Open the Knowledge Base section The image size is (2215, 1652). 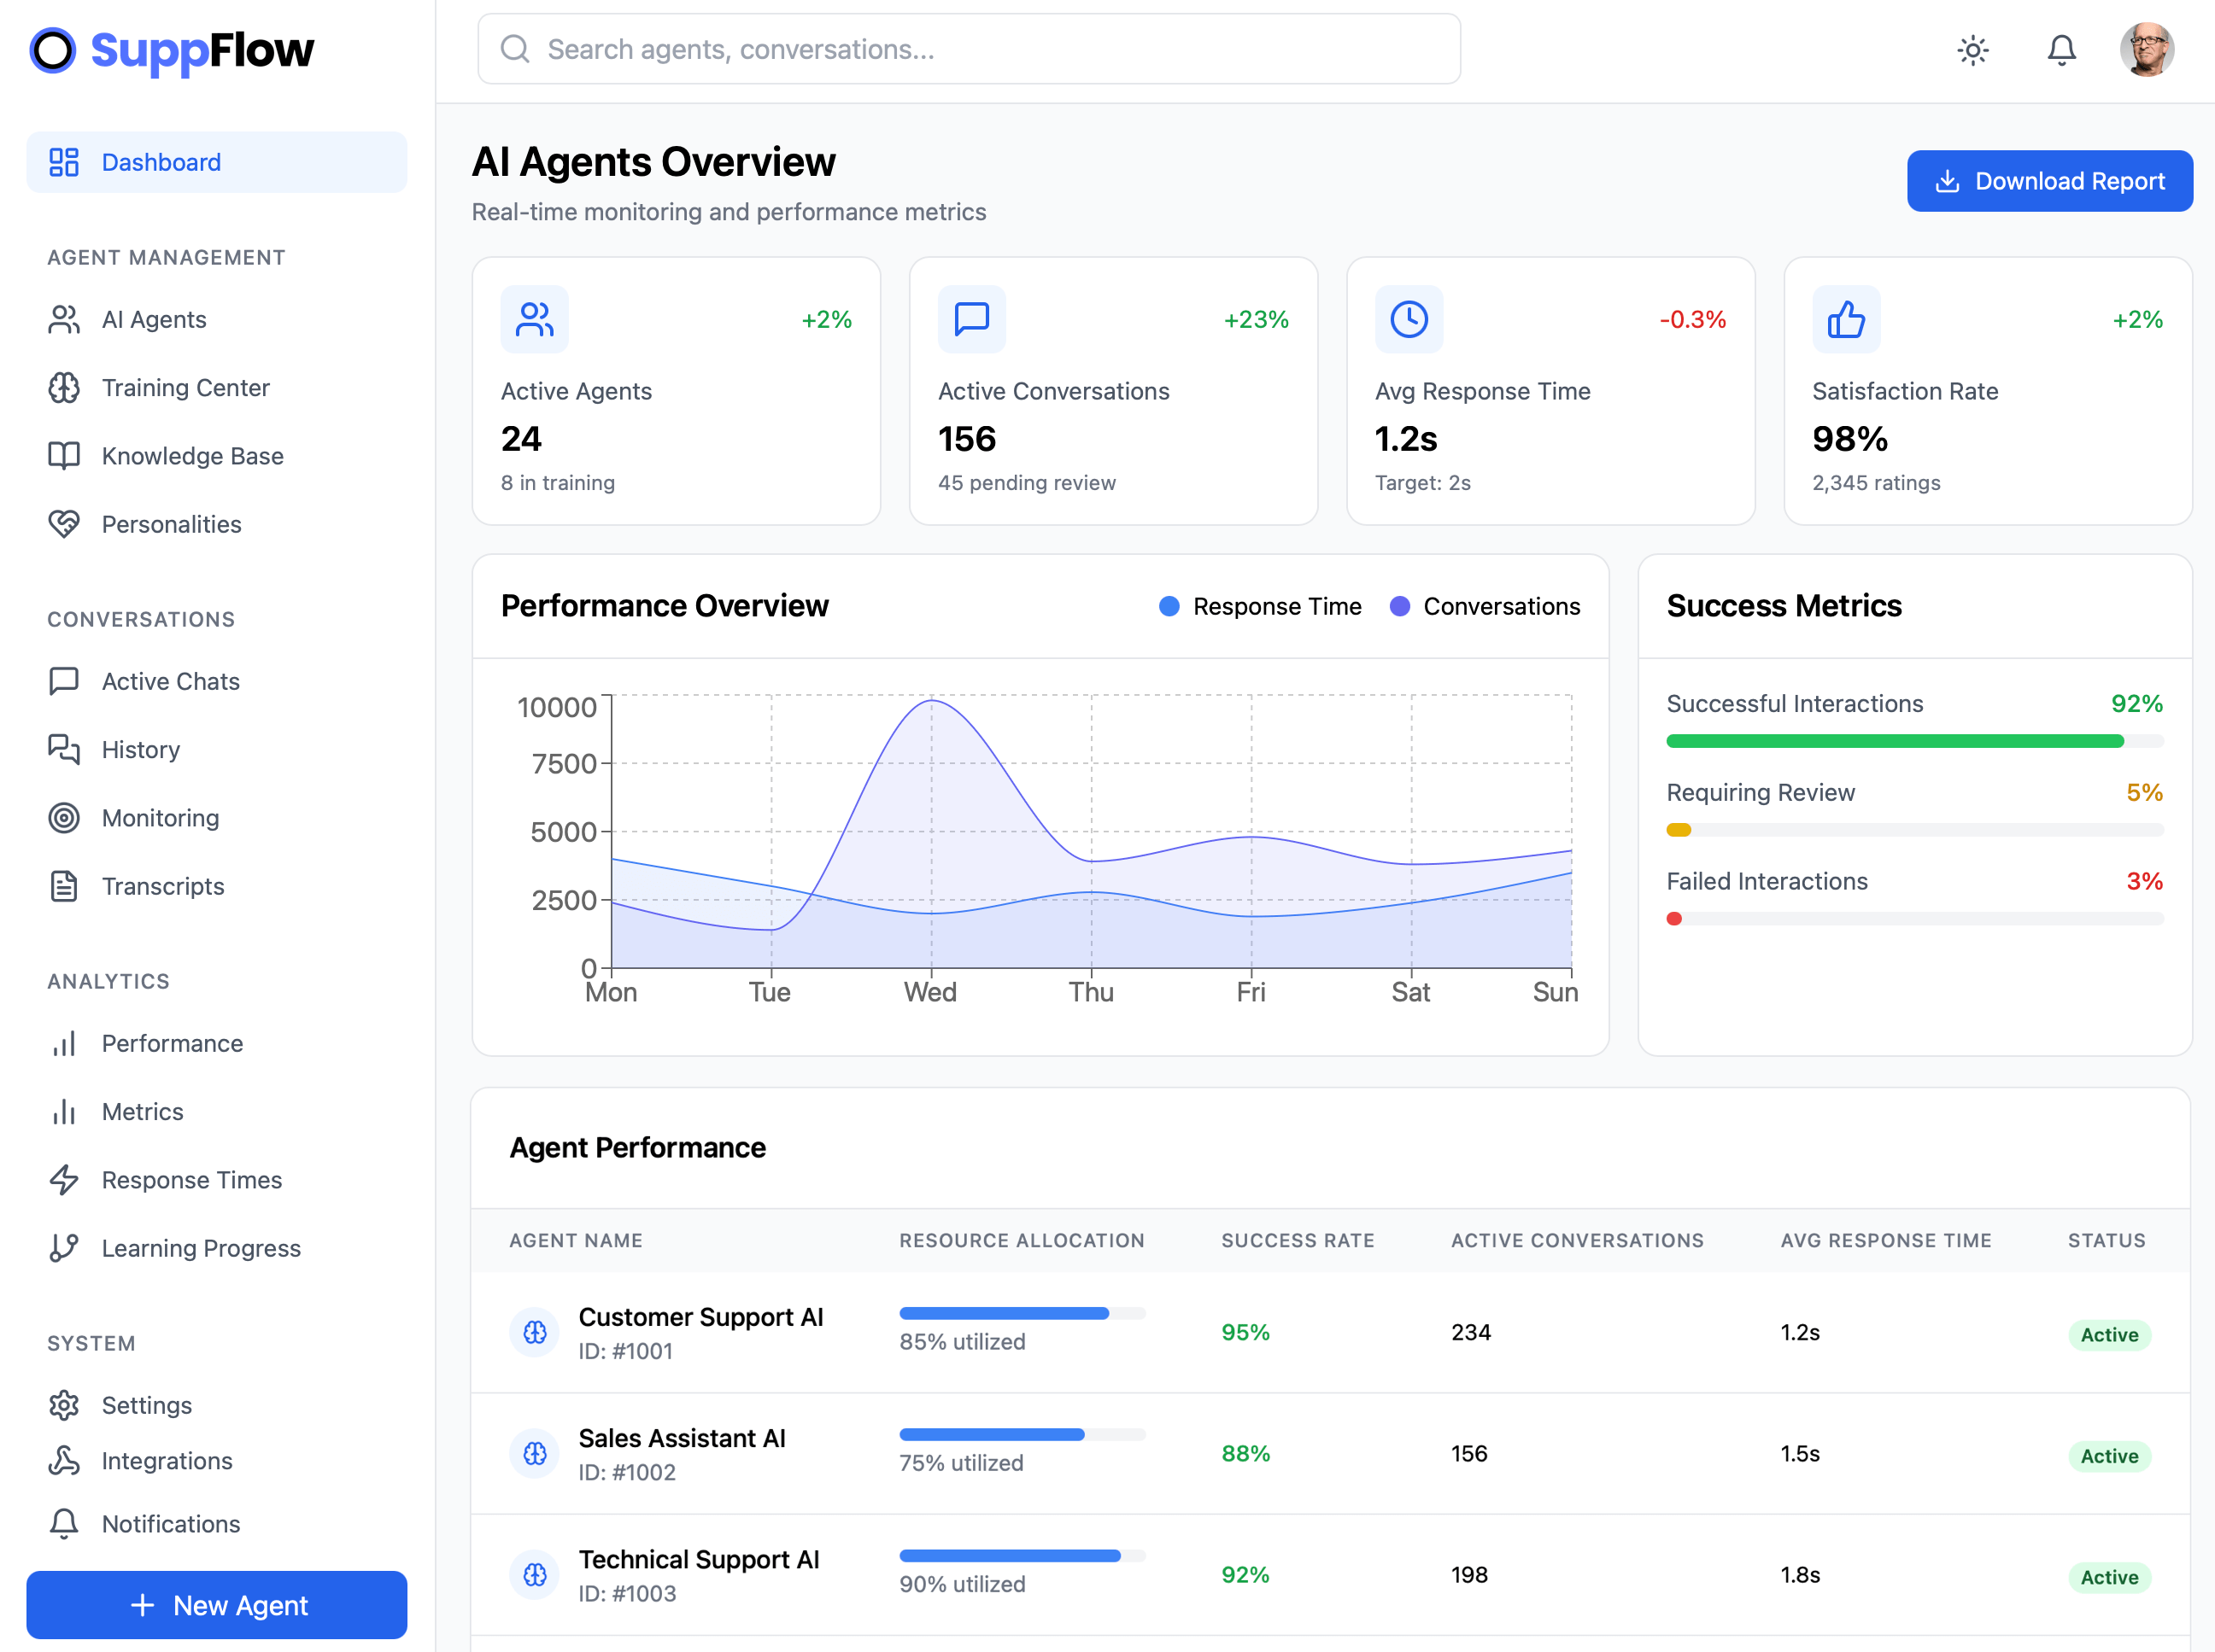pyautogui.click(x=216, y=456)
